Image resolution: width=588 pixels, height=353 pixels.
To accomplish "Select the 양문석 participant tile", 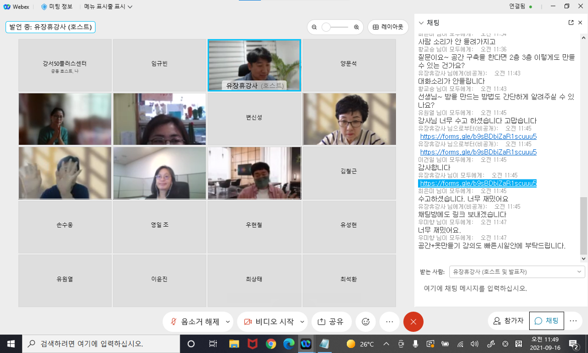I will coord(349,65).
